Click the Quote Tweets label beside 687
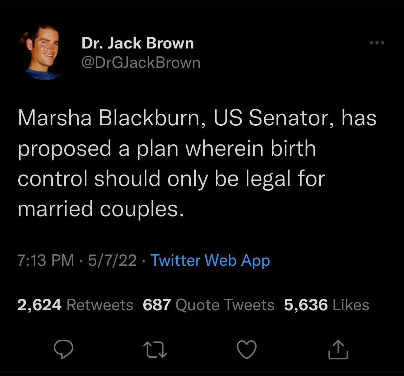Image resolution: width=404 pixels, height=376 pixels. click(225, 305)
